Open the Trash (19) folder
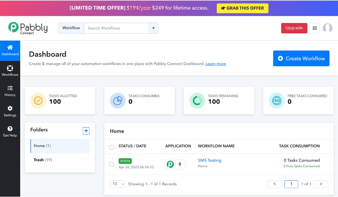Image resolution: width=338 pixels, height=197 pixels. pyautogui.click(x=43, y=160)
